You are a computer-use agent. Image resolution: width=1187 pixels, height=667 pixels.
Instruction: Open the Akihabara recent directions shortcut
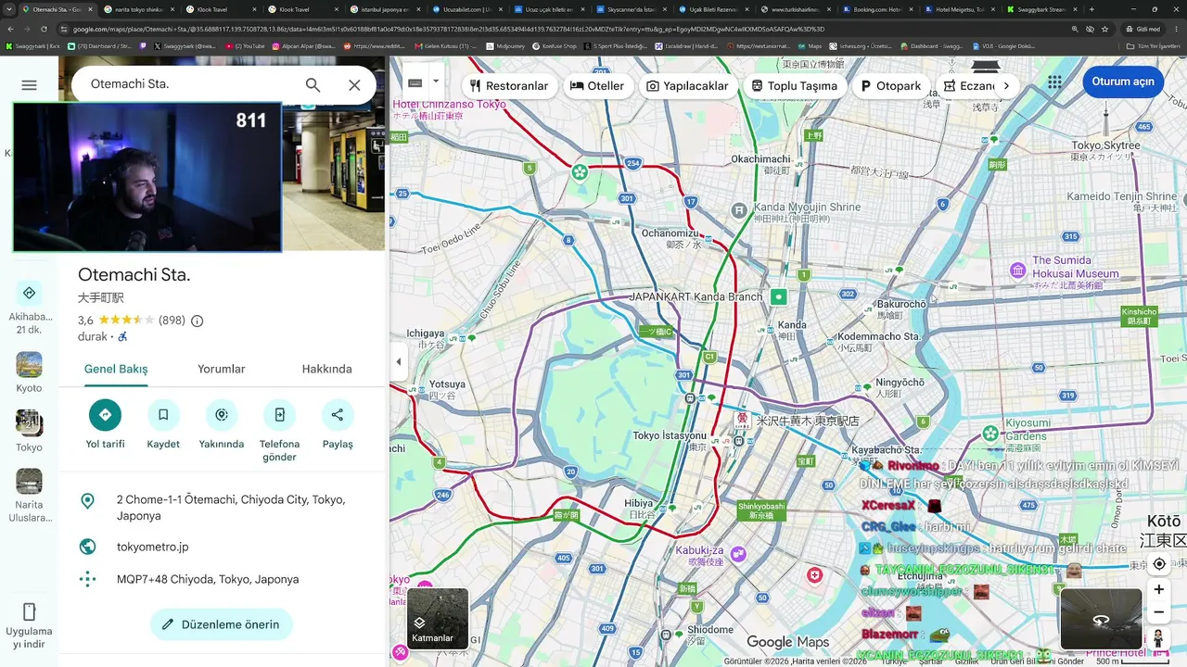[29, 308]
